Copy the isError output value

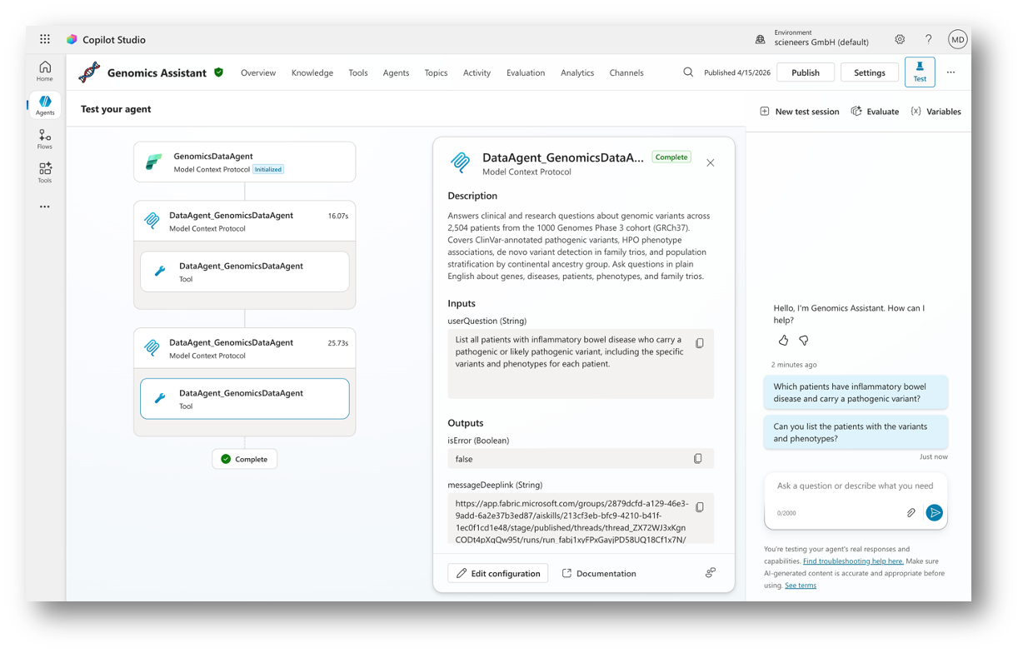(698, 459)
